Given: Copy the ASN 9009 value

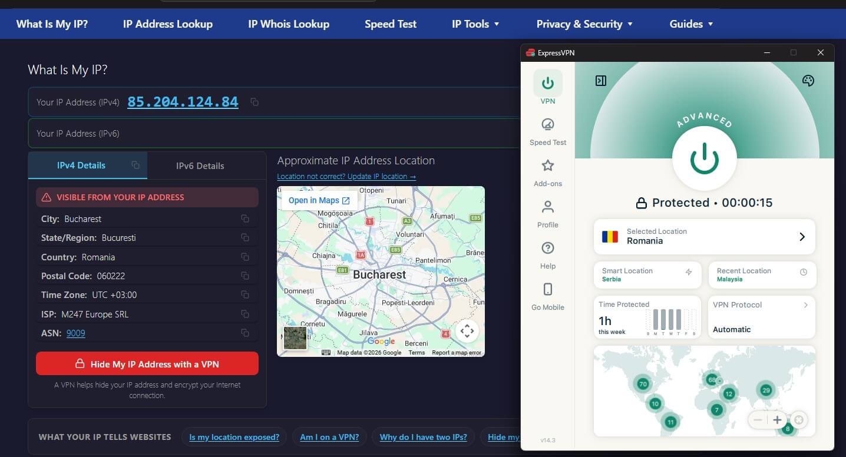Looking at the screenshot, I should [x=245, y=333].
